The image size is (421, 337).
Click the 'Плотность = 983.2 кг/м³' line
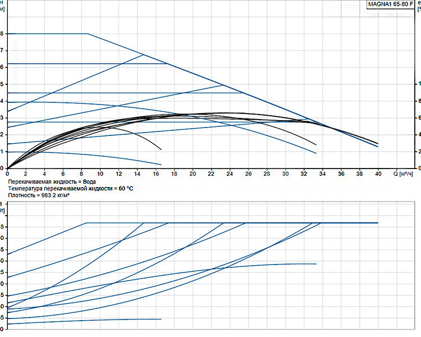tap(39, 195)
